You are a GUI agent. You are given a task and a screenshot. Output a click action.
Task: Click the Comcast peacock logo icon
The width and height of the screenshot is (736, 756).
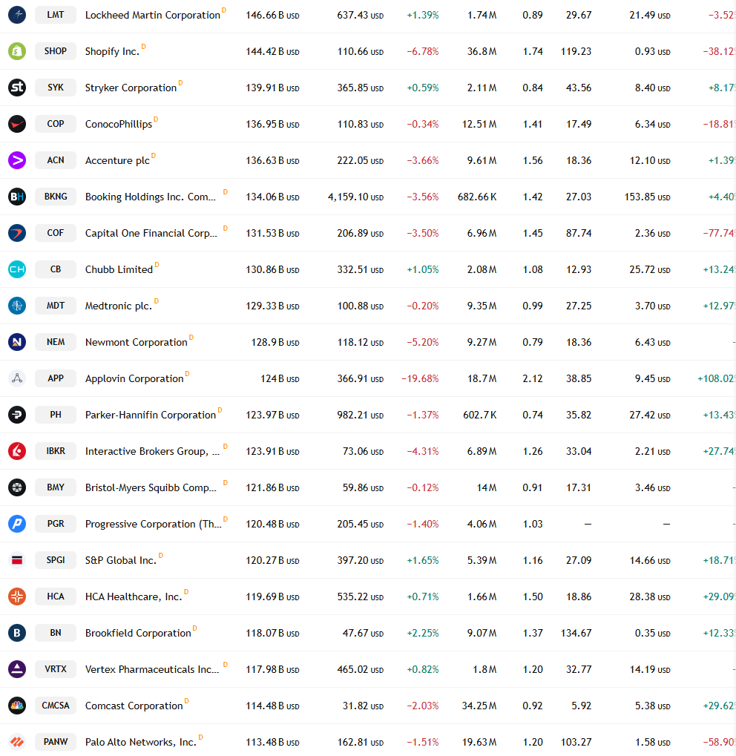tap(17, 706)
